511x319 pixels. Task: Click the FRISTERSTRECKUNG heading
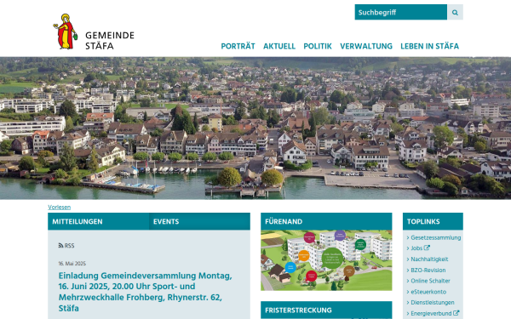click(x=298, y=310)
